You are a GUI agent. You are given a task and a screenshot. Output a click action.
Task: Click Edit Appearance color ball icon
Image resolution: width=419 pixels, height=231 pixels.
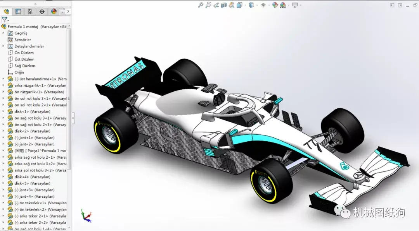pos(275,5)
